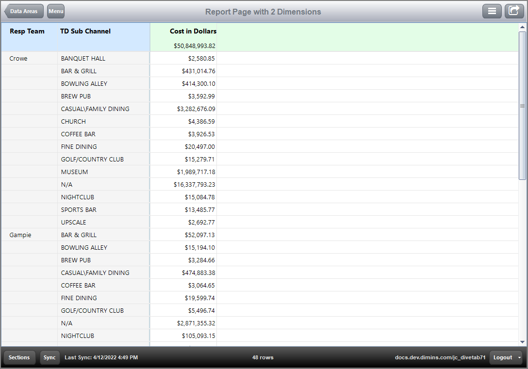The width and height of the screenshot is (528, 369).
Task: Click the Sync button
Action: click(x=49, y=357)
